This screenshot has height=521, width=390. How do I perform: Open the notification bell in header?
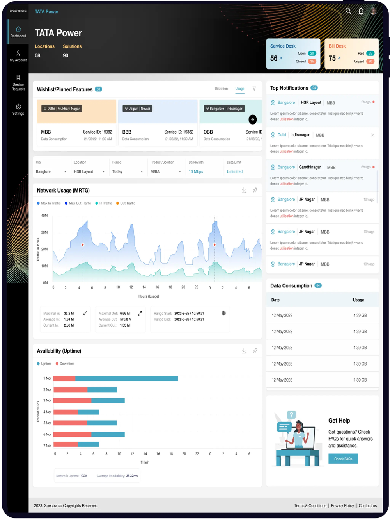click(x=361, y=11)
